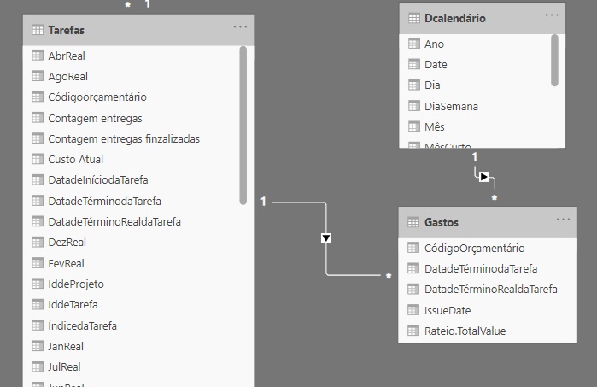The height and width of the screenshot is (387, 597).
Task: Select the Dcalendário-to-Gastos relationship direction arrow
Action: click(x=484, y=177)
